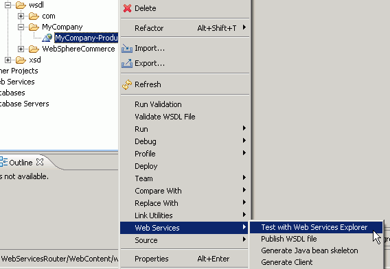Expand the com folder node
The height and width of the screenshot is (269, 390).
tap(21, 16)
